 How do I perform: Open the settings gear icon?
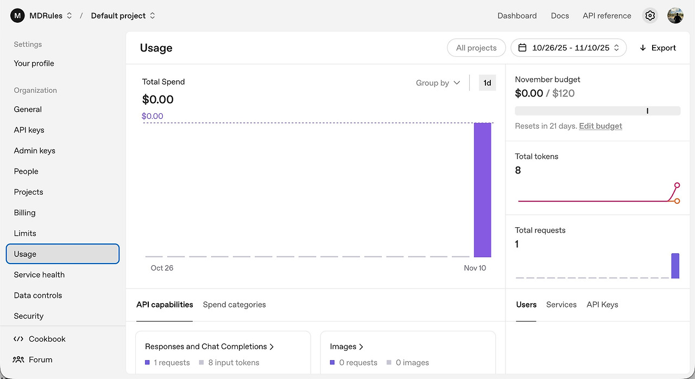click(x=650, y=16)
